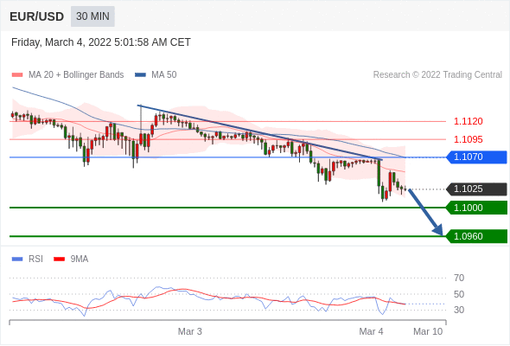Image resolution: width=510 pixels, height=346 pixels.
Task: Click the RSI 70 level label
Action: click(x=459, y=278)
